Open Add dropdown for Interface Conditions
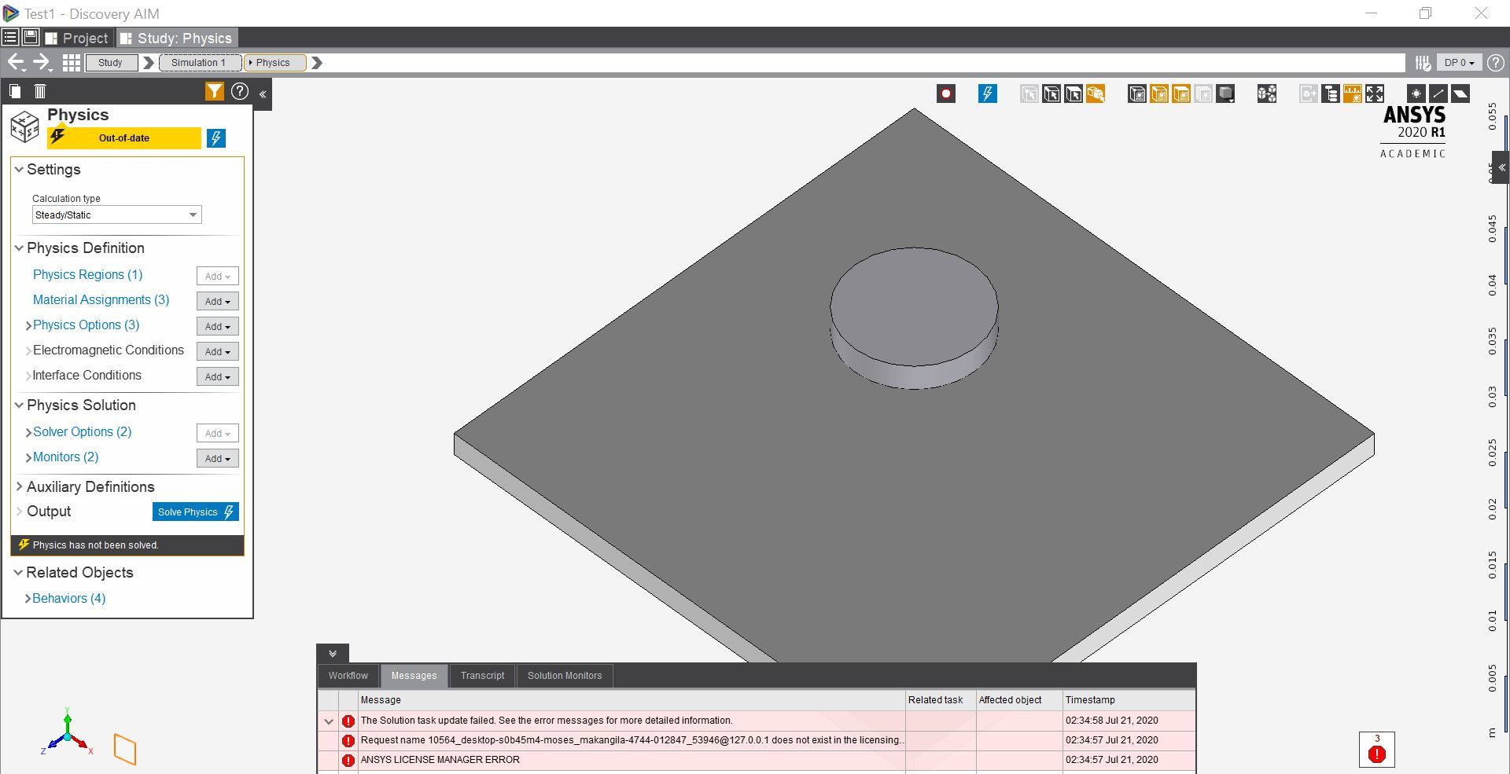Screen dimensions: 1510x774 click(x=218, y=376)
